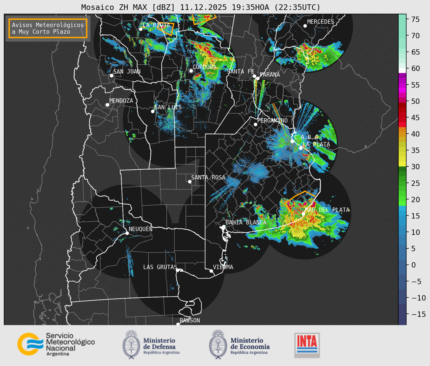
Task: Select the RAWSON city label
Action: (x=190, y=320)
